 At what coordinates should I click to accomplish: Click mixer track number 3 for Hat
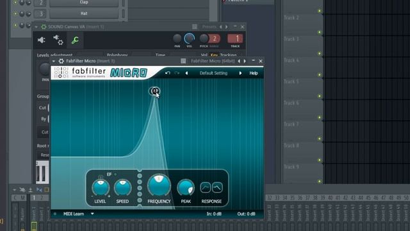pyautogui.click(x=40, y=13)
